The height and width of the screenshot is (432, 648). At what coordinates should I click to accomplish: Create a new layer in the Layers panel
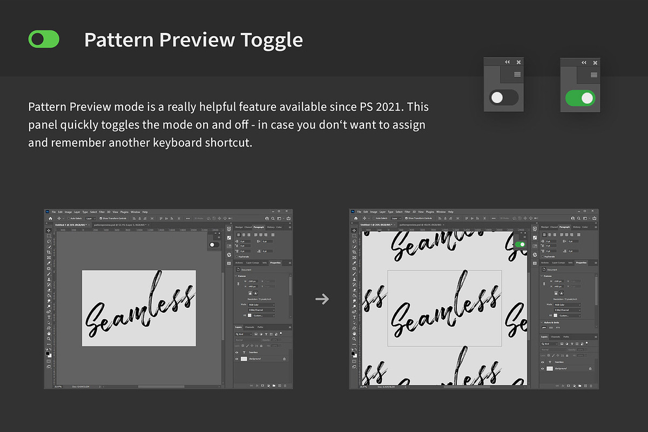tap(280, 385)
